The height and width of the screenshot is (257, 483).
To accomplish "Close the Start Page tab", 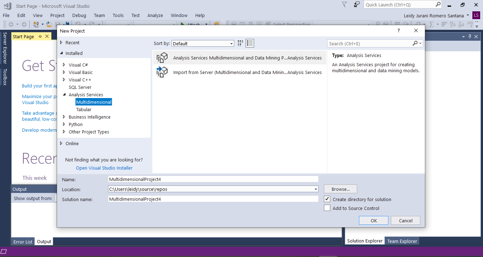I will (x=47, y=36).
